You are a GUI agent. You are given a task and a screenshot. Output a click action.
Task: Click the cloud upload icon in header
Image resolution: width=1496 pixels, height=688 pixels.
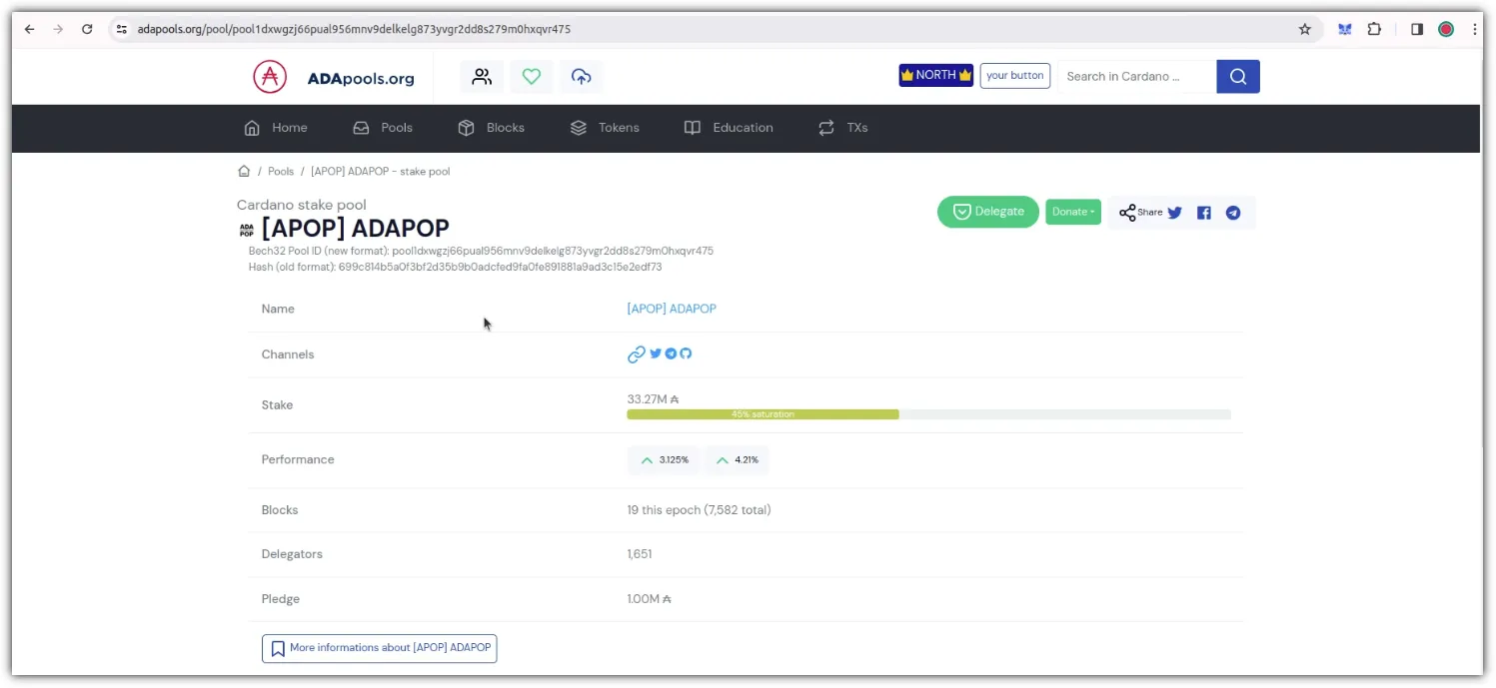(x=582, y=77)
